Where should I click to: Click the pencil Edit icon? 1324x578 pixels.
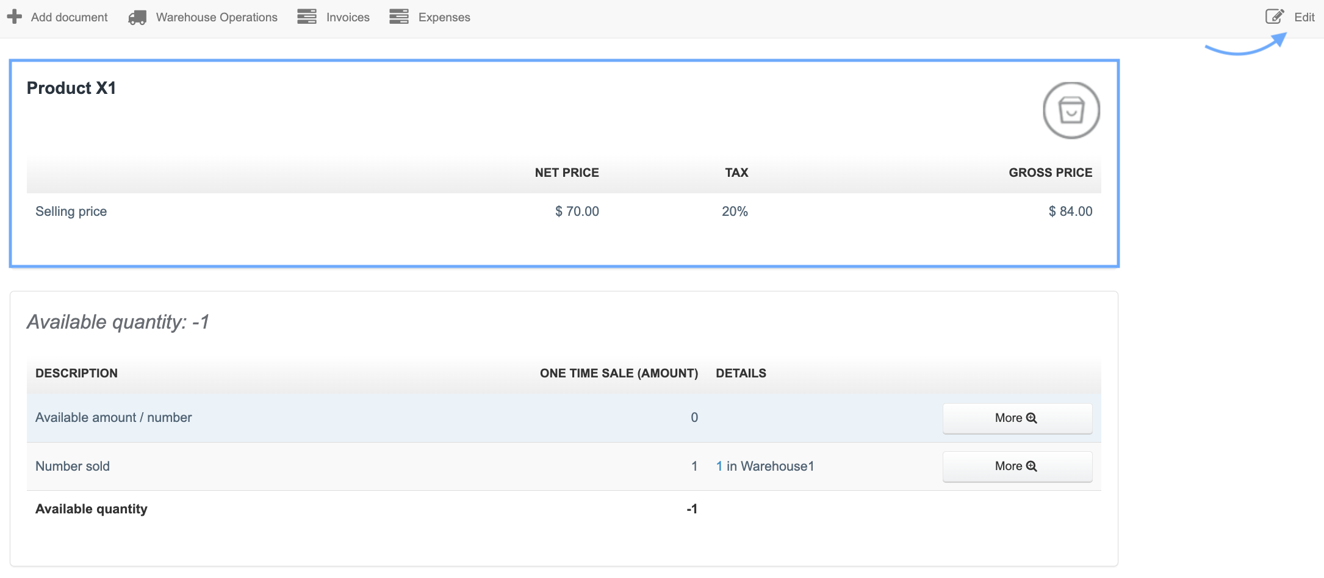click(x=1275, y=16)
